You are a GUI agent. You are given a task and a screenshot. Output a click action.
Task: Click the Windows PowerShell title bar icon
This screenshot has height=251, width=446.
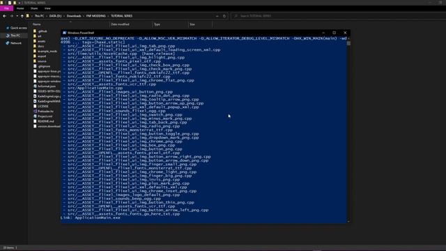[64, 33]
